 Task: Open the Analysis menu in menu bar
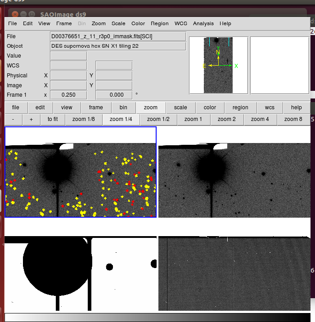[x=203, y=23]
